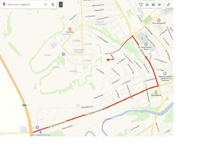Open the map layers selector
This screenshot has height=163, width=204.
(160, 4)
